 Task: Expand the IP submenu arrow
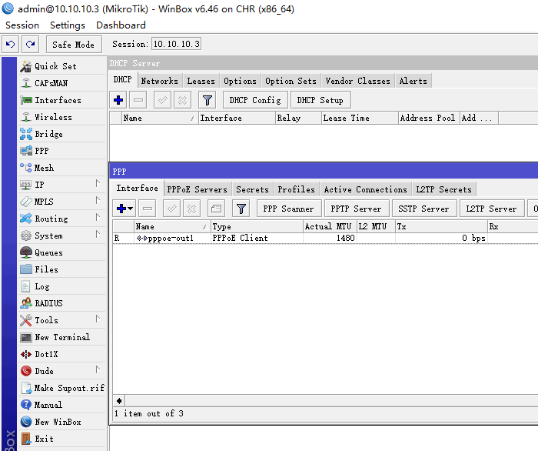[98, 184]
